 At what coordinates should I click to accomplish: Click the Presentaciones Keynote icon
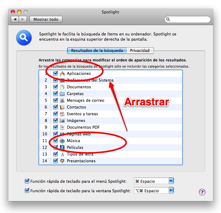(62, 161)
